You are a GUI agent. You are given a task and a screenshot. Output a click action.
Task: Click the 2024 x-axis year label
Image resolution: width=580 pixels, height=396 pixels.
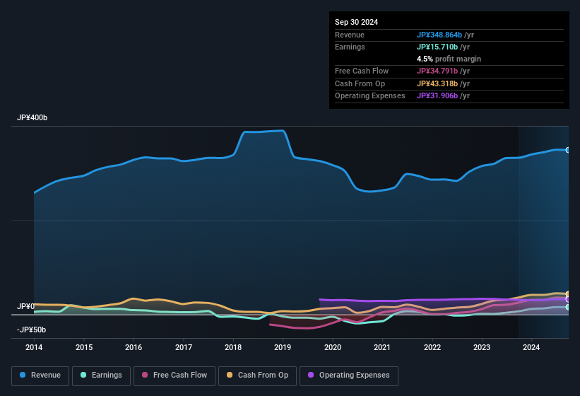(x=531, y=347)
